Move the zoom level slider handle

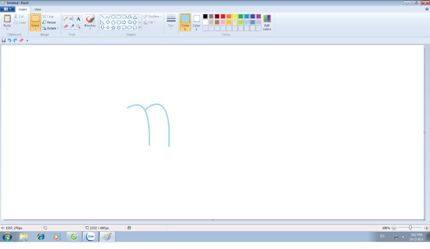[x=410, y=228]
